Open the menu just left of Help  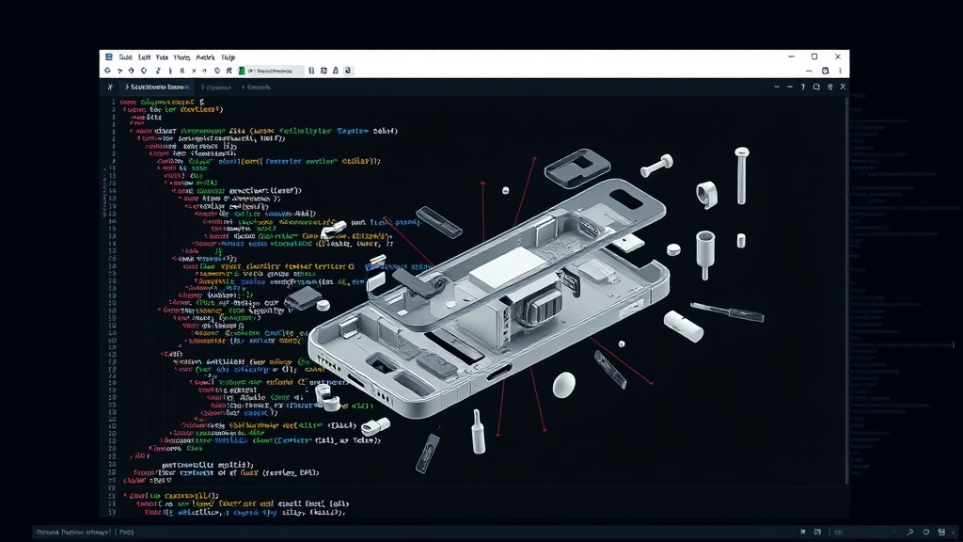[205, 57]
